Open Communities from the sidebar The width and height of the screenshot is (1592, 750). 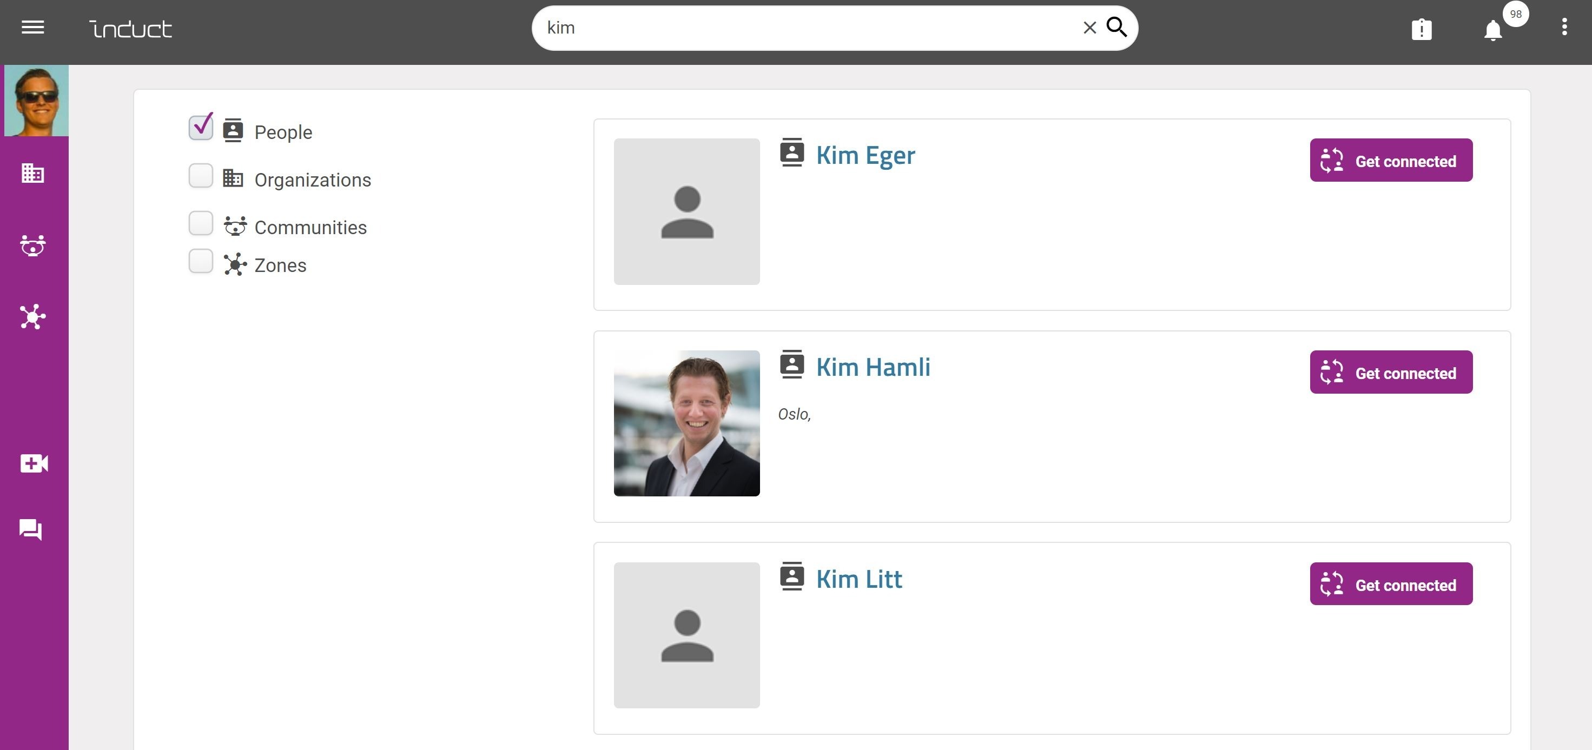[33, 245]
